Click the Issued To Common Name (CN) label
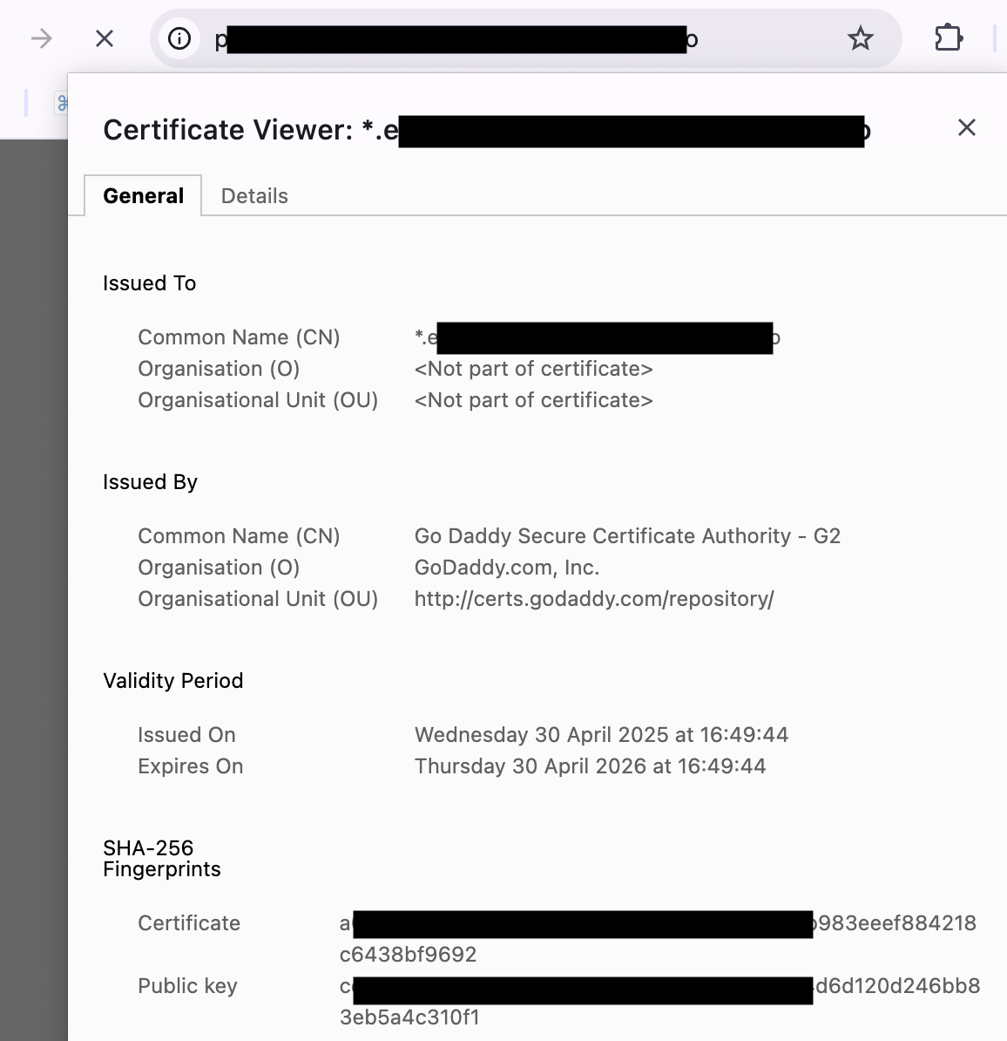Image resolution: width=1007 pixels, height=1041 pixels. coord(239,337)
